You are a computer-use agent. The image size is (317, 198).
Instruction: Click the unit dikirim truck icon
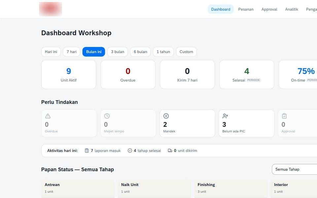(x=170, y=150)
